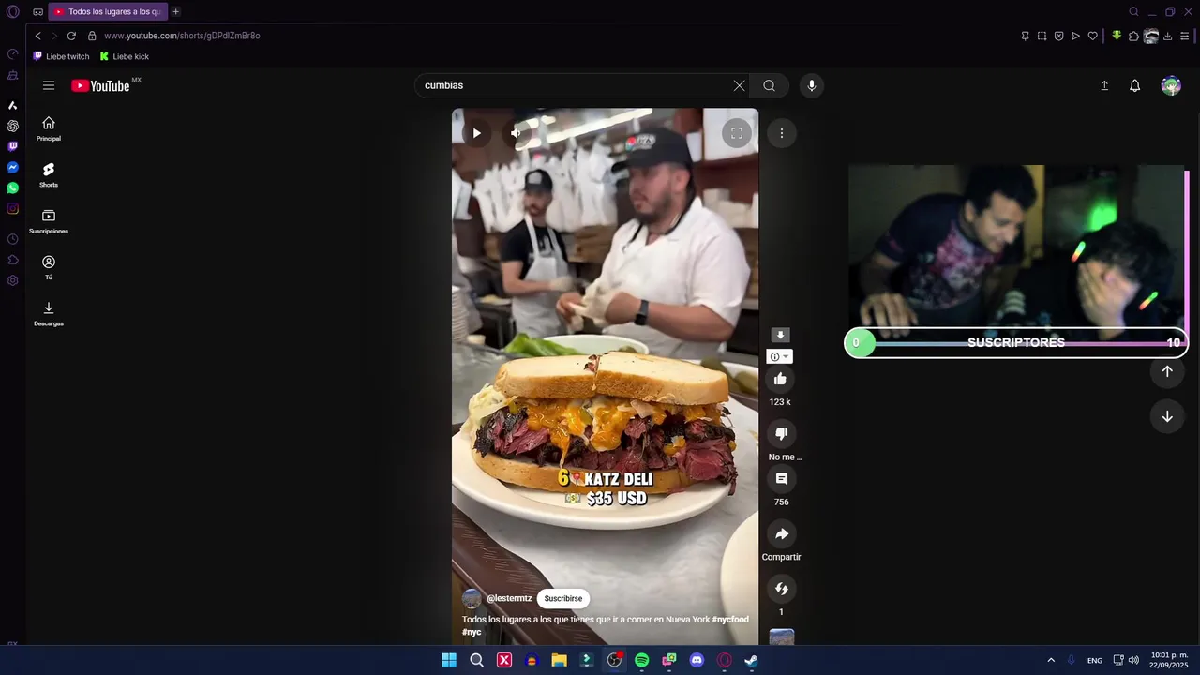Screen dimensions: 1200x675
Task: Open the YouTube account avatar menu
Action: (1171, 85)
